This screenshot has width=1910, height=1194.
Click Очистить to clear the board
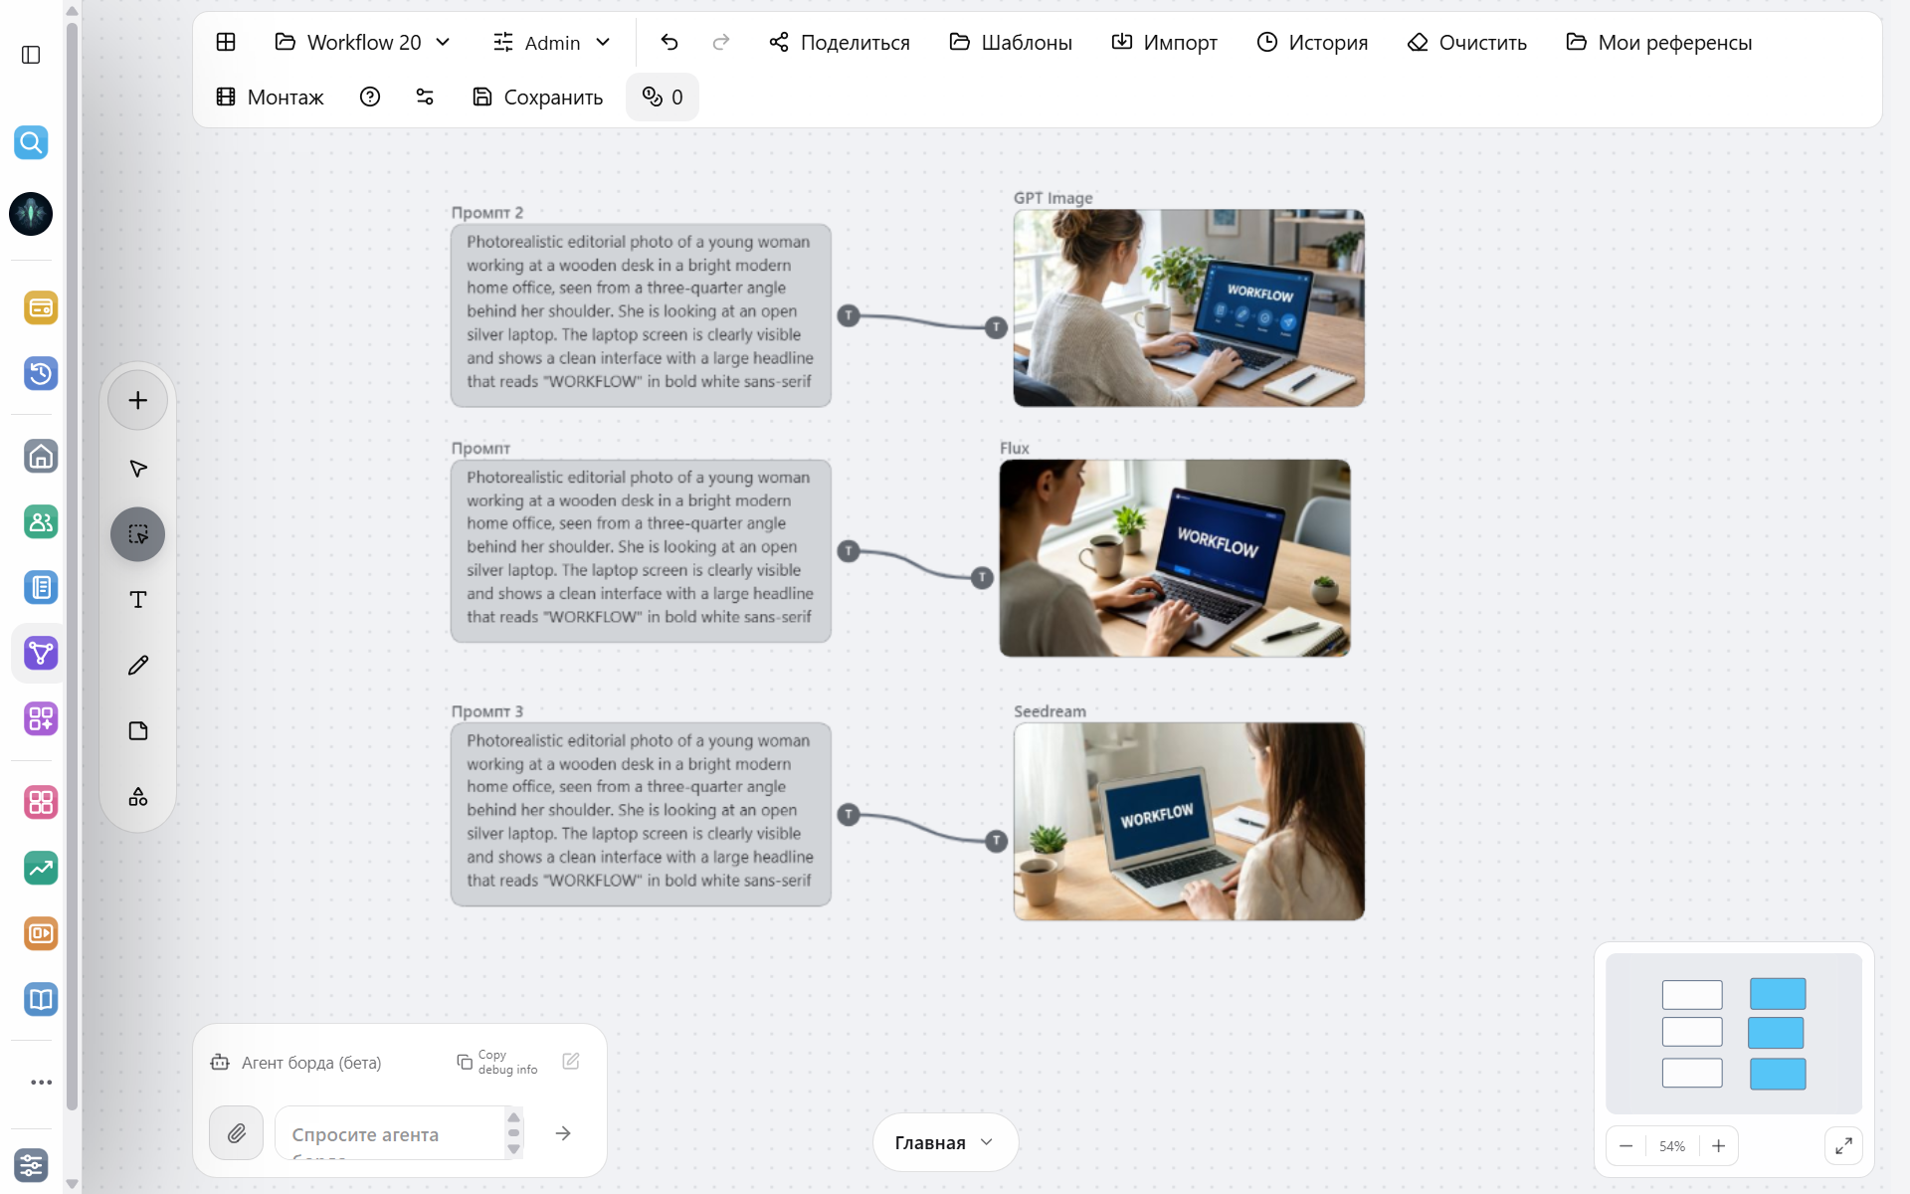(1467, 42)
